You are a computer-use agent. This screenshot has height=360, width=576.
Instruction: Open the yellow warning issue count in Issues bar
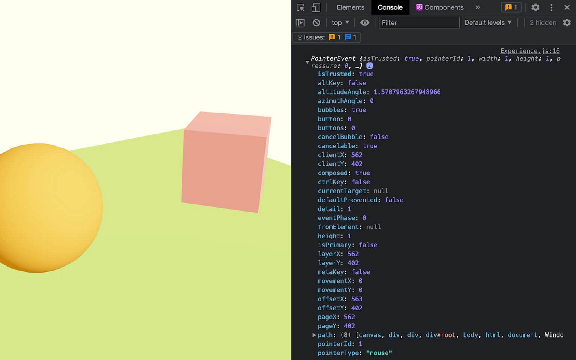tap(334, 37)
